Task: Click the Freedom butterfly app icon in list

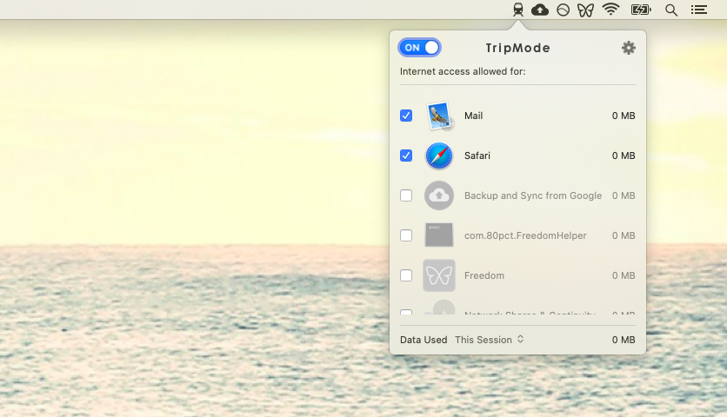Action: click(439, 275)
